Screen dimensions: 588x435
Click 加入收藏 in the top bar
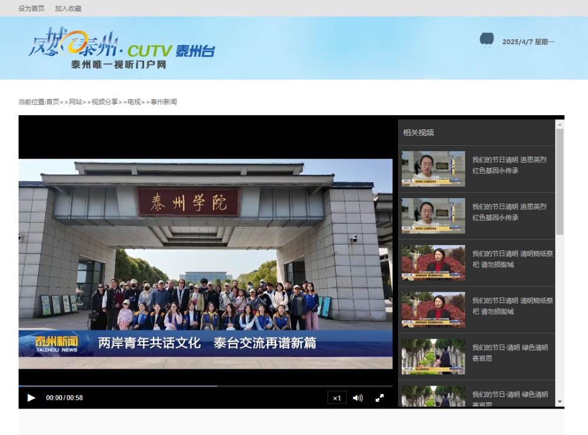tap(68, 9)
